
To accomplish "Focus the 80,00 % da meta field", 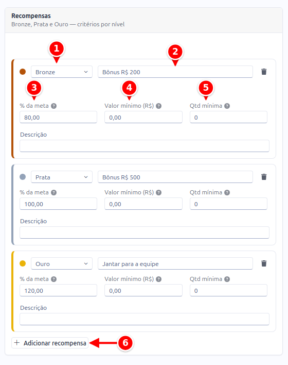I will [x=58, y=118].
